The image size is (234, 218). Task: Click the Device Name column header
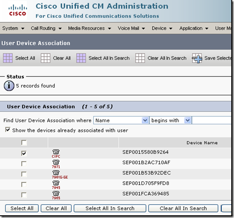point(202,143)
